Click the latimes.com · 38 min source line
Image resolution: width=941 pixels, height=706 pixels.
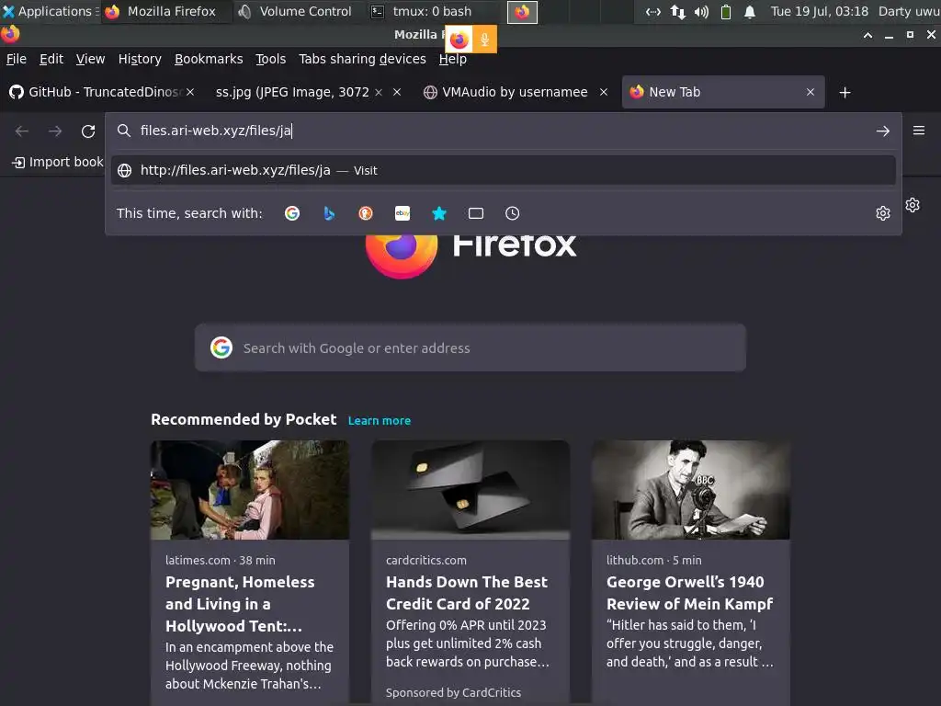pyautogui.click(x=221, y=560)
